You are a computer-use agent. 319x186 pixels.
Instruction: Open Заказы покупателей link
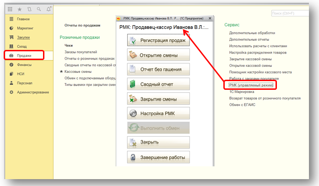coord(81,52)
